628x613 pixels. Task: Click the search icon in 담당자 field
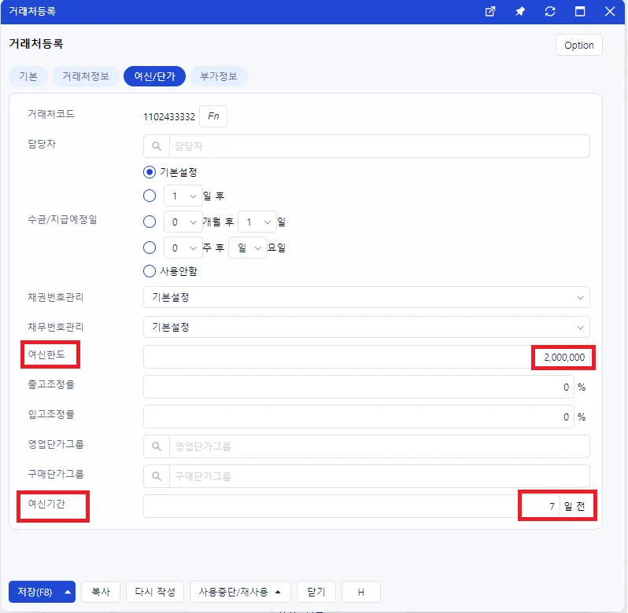(157, 146)
